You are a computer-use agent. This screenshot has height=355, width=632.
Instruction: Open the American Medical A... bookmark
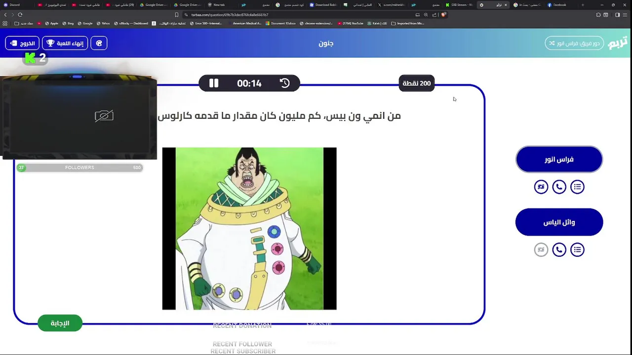click(245, 23)
